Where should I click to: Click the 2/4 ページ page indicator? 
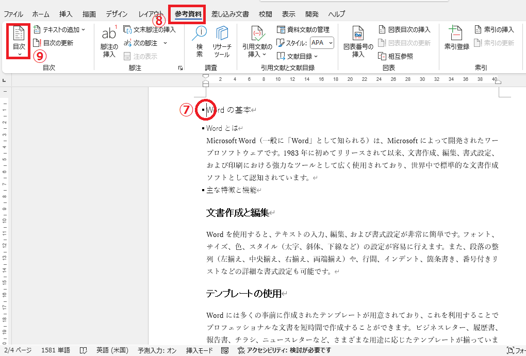pos(18,351)
